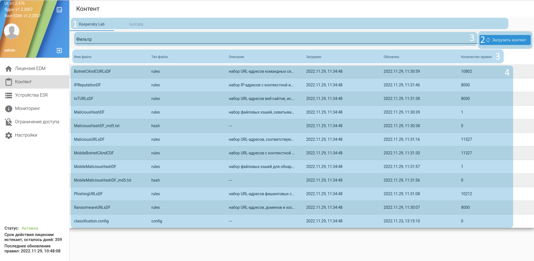Click the Контент page heading

tap(88, 9)
